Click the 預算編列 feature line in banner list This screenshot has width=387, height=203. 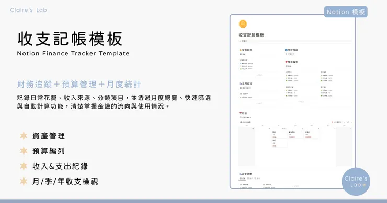pyautogui.click(x=48, y=151)
